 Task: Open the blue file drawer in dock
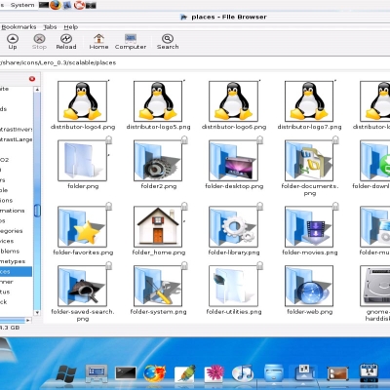point(274,373)
